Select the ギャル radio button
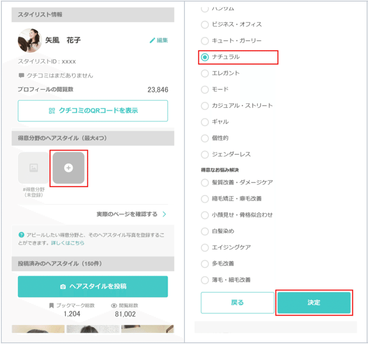This screenshot has width=368, height=344. point(205,122)
